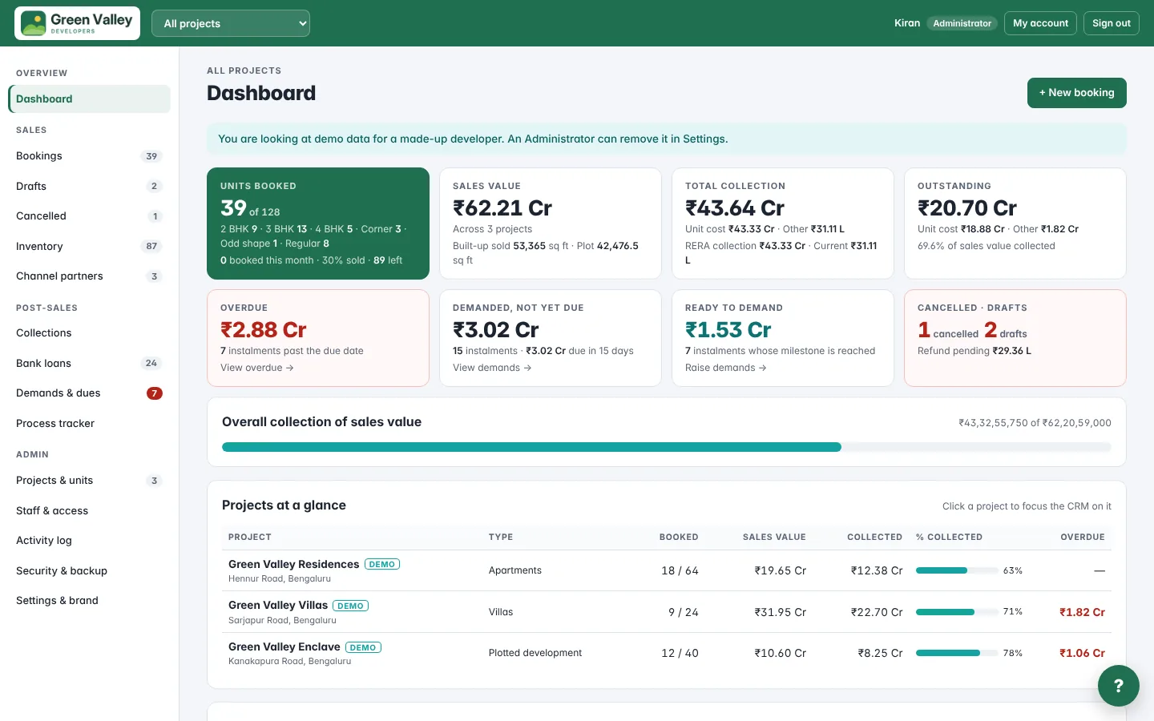Open Settings & brand
This screenshot has height=721, width=1154.
coord(89,601)
